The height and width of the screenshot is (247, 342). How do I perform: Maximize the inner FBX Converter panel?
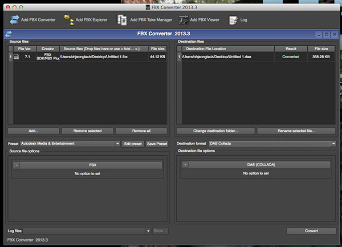[327, 34]
